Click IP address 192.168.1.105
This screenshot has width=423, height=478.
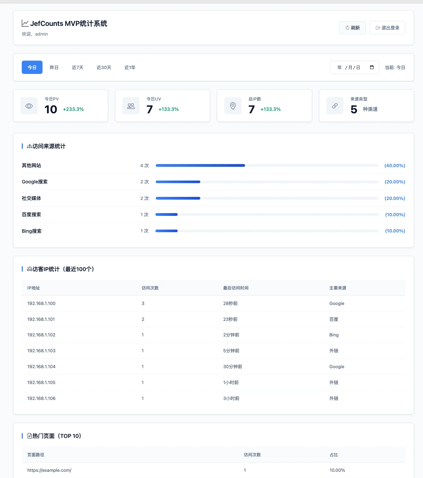[x=41, y=382]
